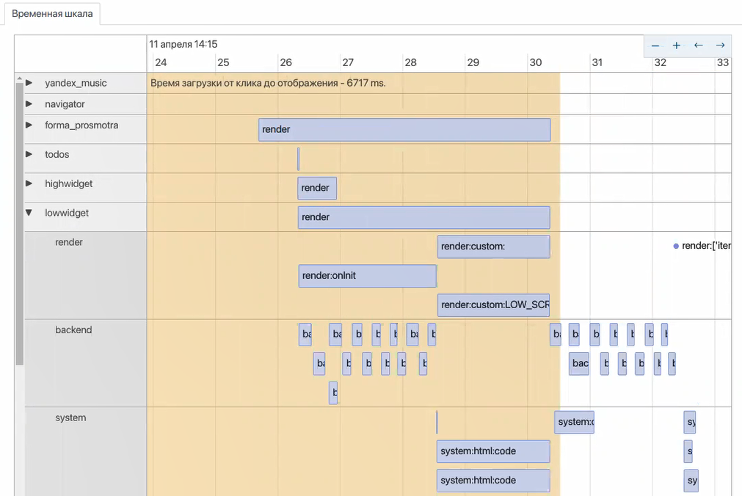Image resolution: width=742 pixels, height=496 pixels.
Task: Click the lowwidget render bar
Action: pos(424,217)
